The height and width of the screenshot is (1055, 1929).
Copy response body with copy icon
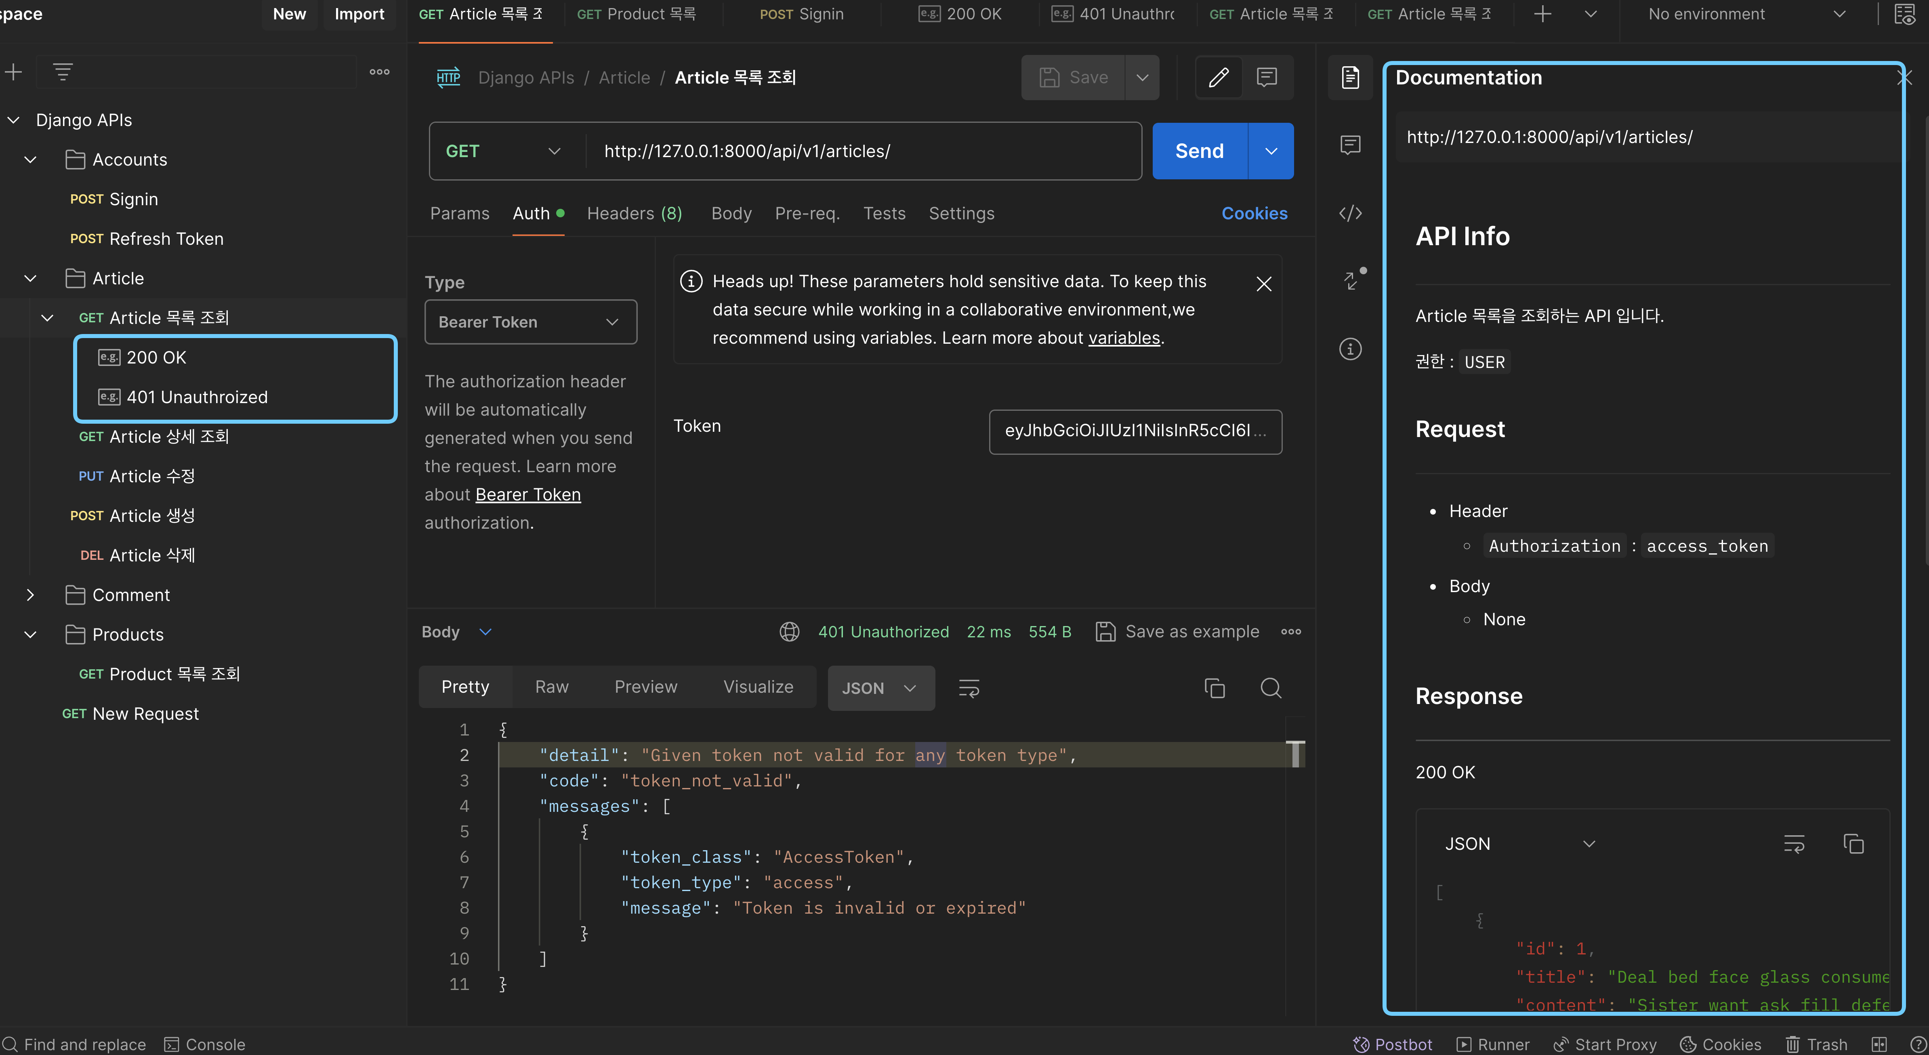point(1214,687)
